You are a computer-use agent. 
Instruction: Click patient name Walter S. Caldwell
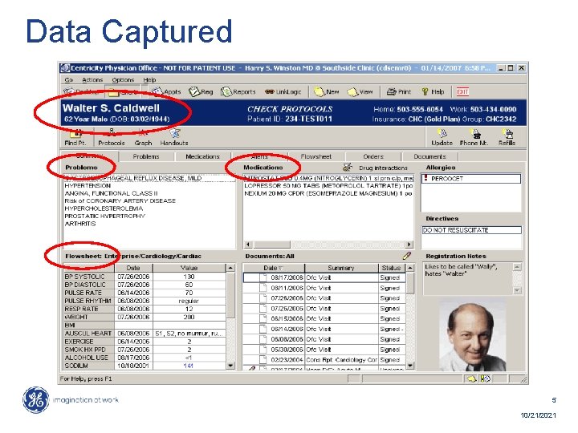tap(111, 108)
